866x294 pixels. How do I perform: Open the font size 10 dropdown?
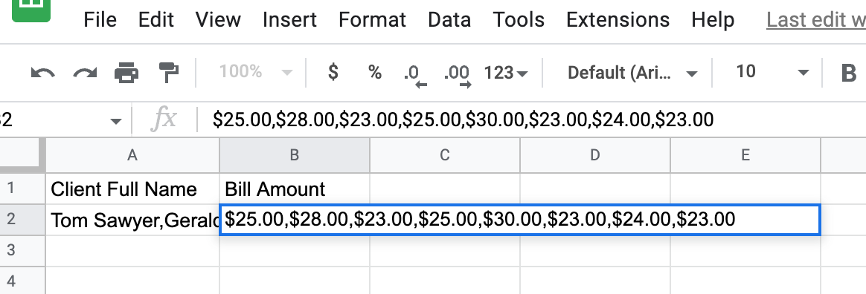773,72
